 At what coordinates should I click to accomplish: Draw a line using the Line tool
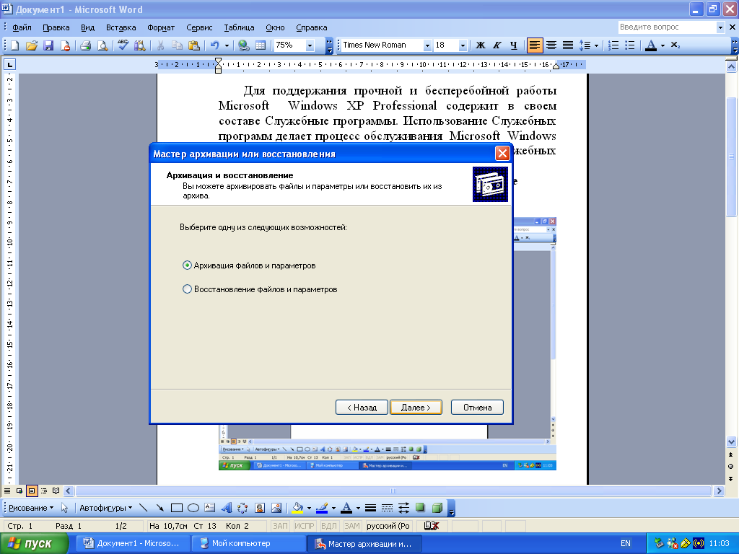click(x=144, y=508)
